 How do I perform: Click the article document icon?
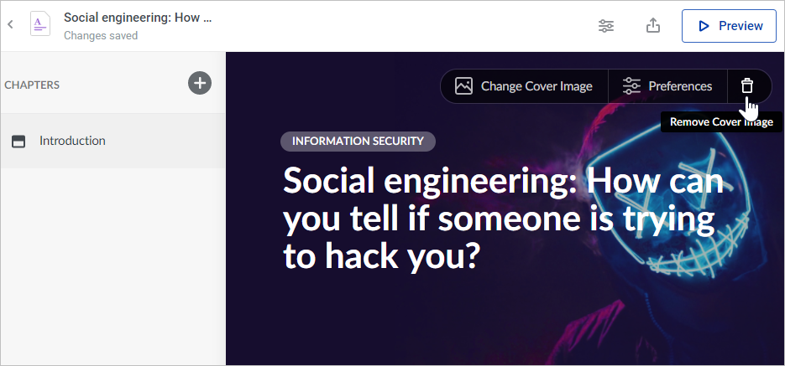point(40,24)
